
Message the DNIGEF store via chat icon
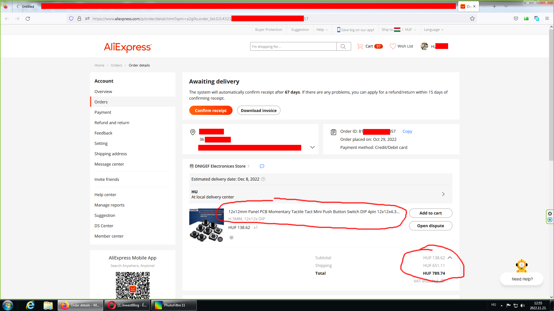click(262, 166)
